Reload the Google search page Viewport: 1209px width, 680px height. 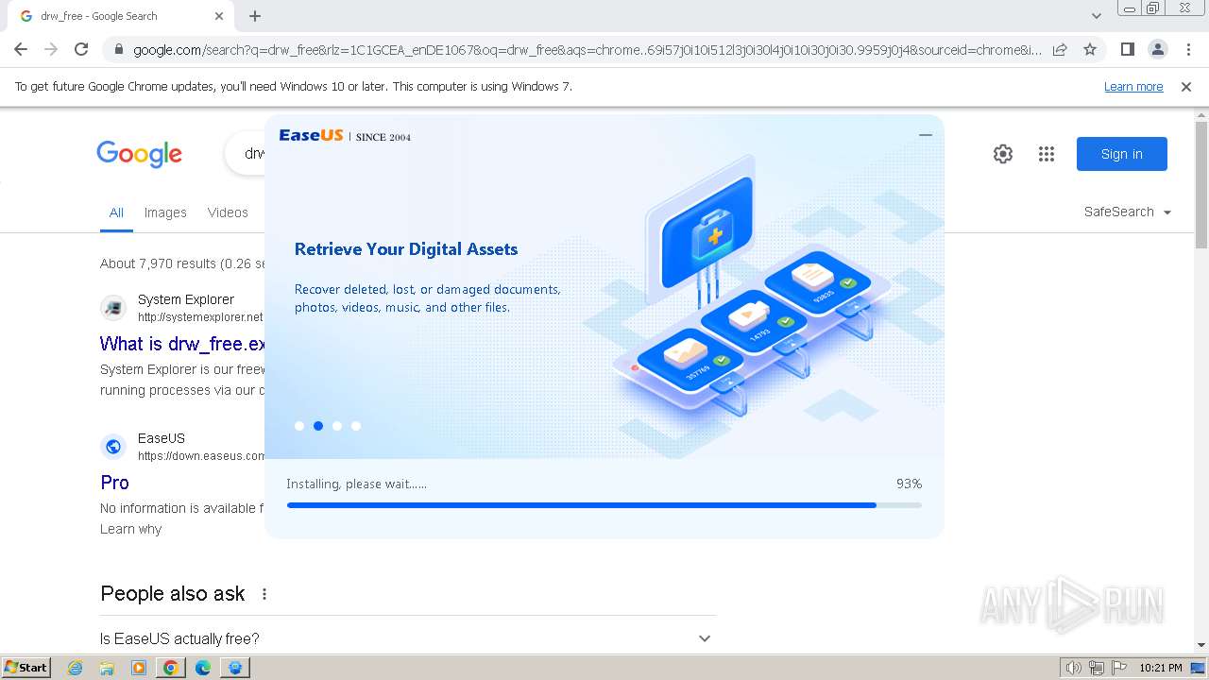(81, 49)
